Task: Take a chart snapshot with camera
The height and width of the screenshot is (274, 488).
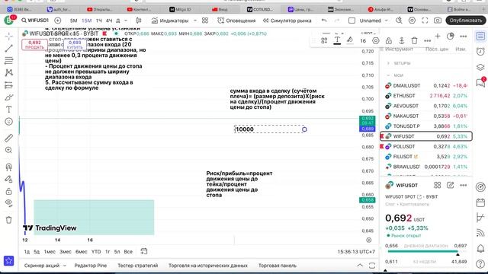Action: (438, 21)
